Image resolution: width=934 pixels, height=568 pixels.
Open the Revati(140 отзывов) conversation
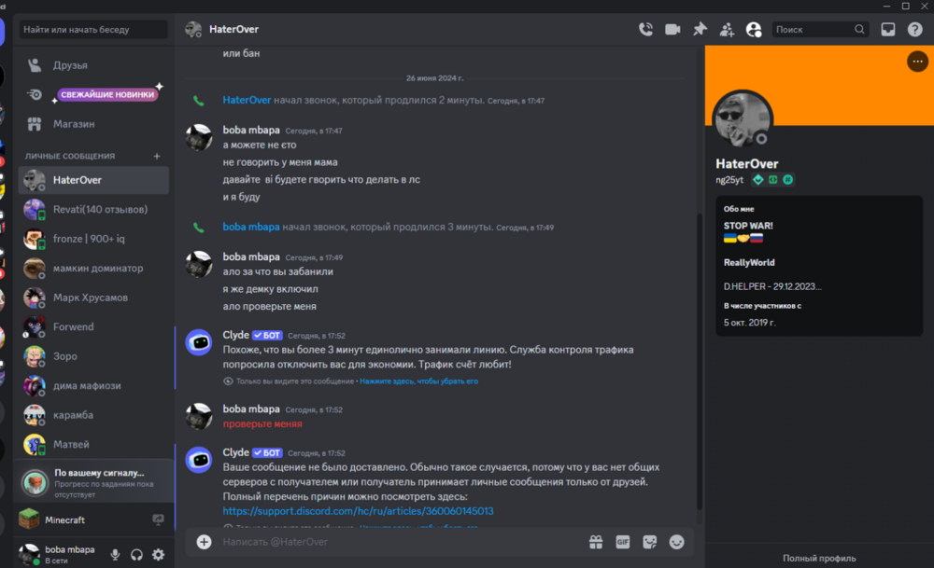tap(93, 209)
